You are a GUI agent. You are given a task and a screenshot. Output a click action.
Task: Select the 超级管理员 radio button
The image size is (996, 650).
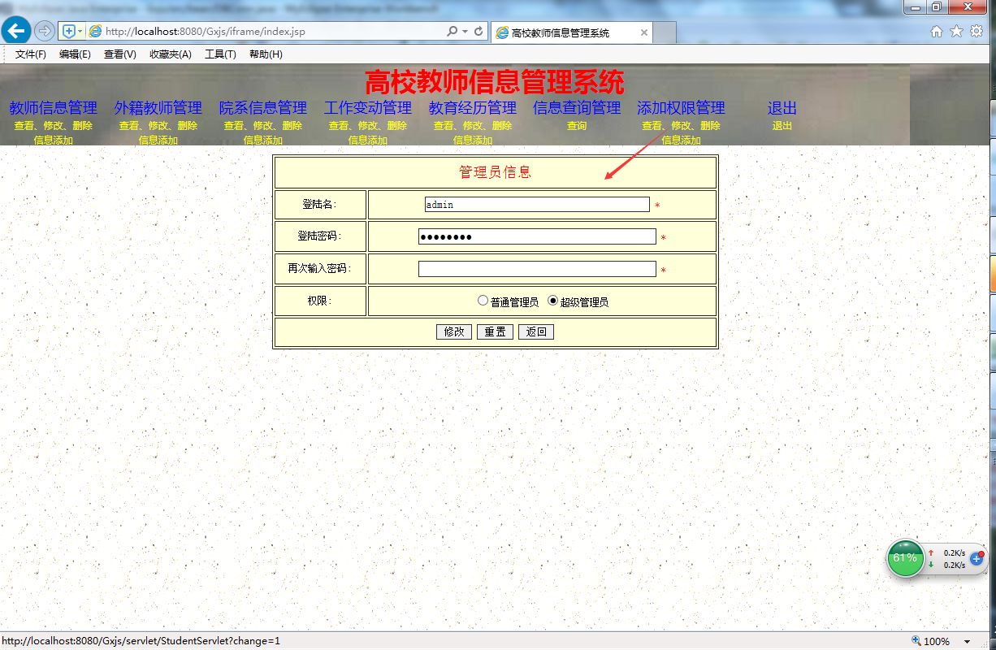[x=553, y=301]
